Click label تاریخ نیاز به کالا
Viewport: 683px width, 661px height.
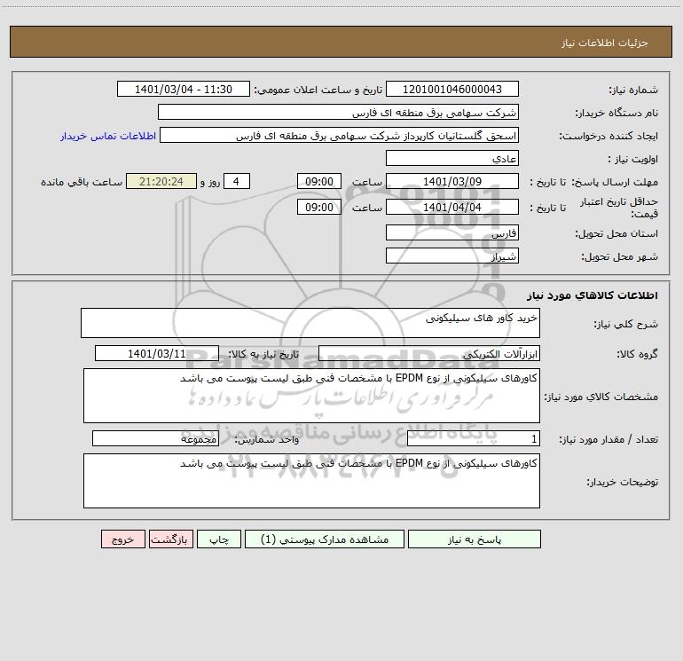click(264, 354)
